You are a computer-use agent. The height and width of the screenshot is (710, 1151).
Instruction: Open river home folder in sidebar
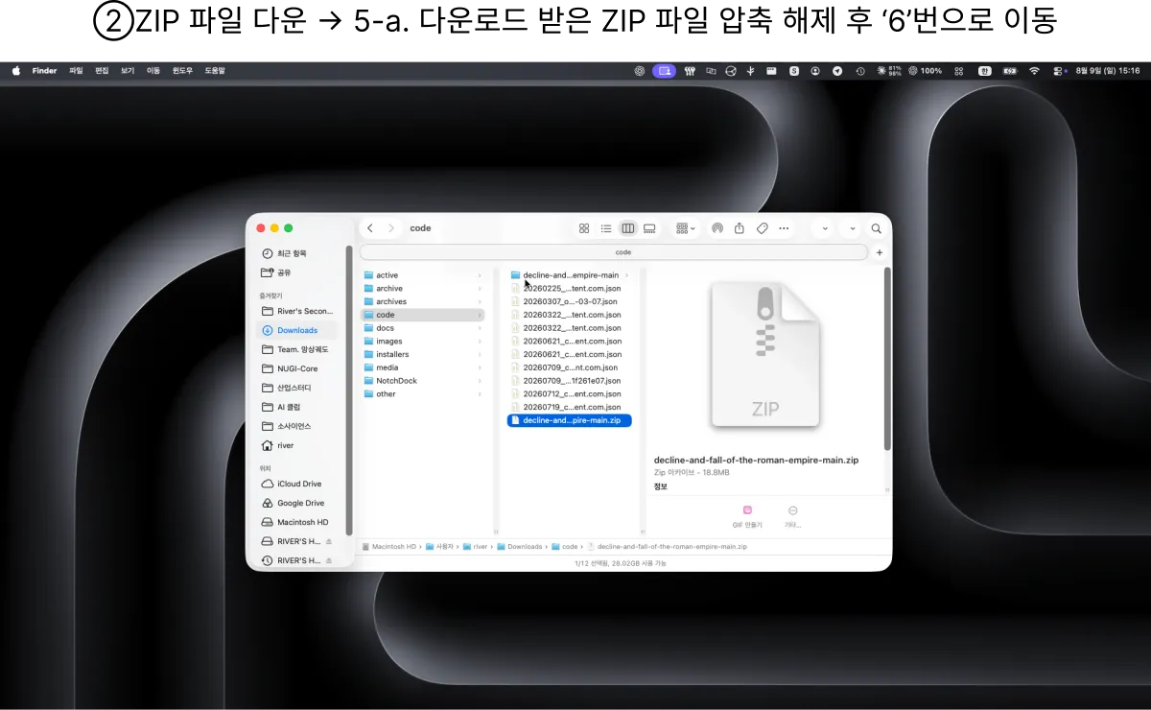[298, 445]
